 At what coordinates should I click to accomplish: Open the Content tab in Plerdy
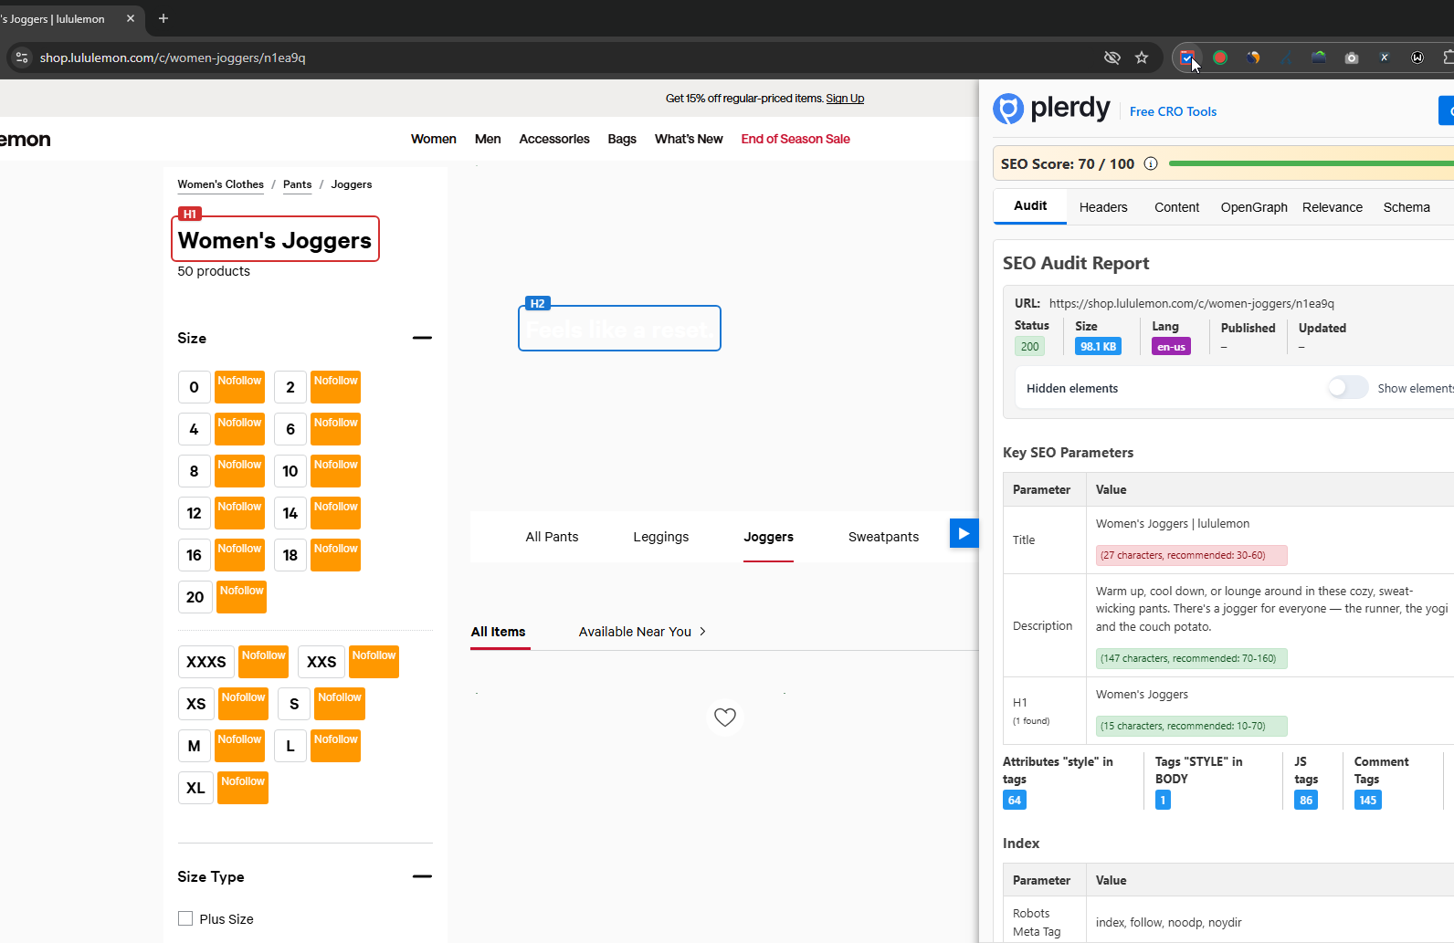point(1176,207)
